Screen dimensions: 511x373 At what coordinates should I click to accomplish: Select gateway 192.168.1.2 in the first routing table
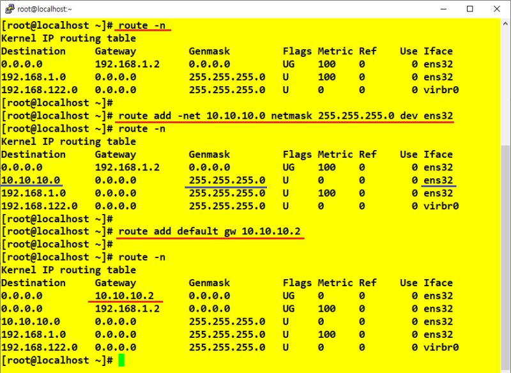pos(127,64)
